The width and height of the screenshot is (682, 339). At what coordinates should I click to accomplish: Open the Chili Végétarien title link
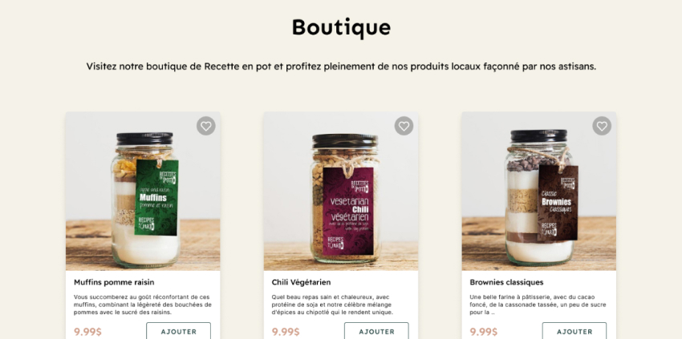pos(301,282)
